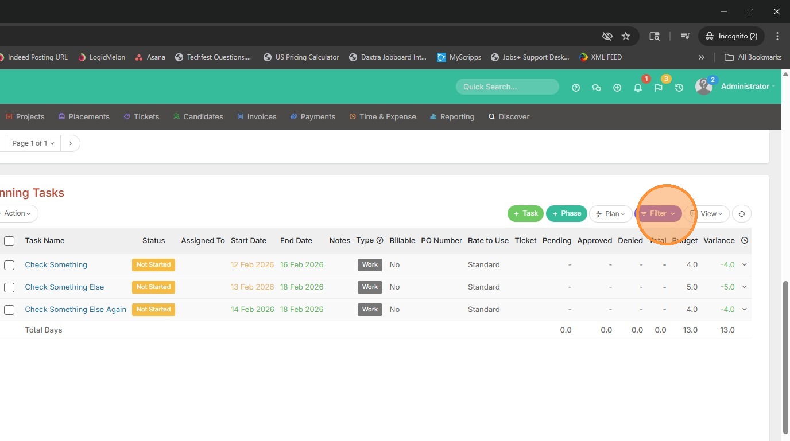Viewport: 790px width, 441px height.
Task: Open the flag alerts icon
Action: coord(659,88)
